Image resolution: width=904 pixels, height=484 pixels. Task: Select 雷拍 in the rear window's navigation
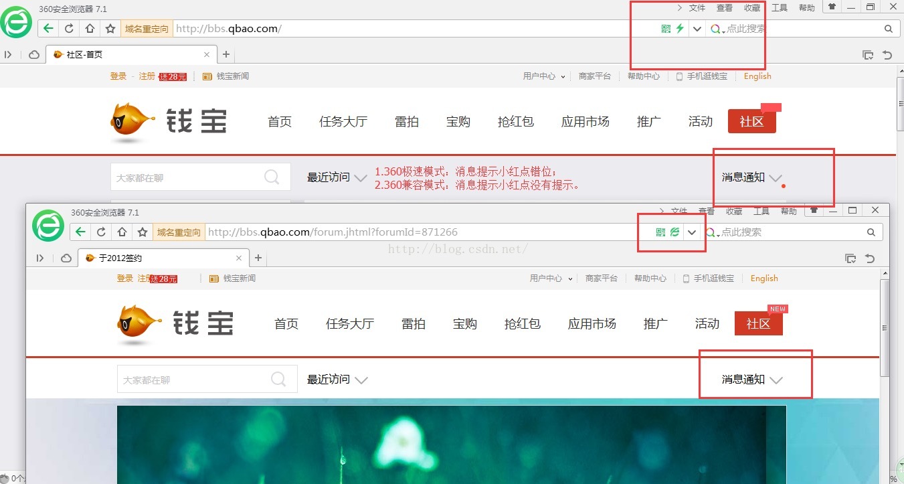407,122
